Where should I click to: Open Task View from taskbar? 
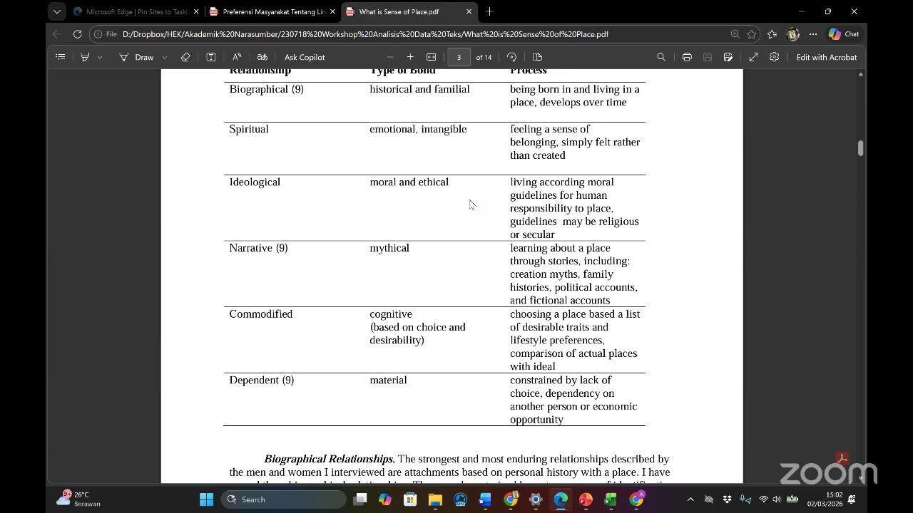pos(360,499)
